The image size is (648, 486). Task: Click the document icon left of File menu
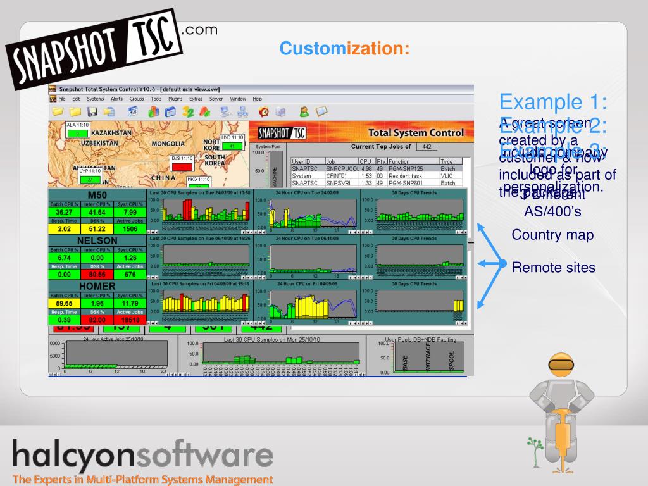[53, 99]
